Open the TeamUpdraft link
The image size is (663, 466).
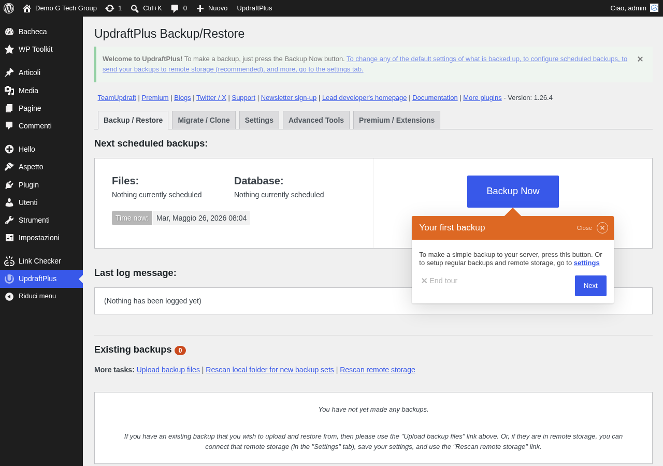click(x=117, y=97)
